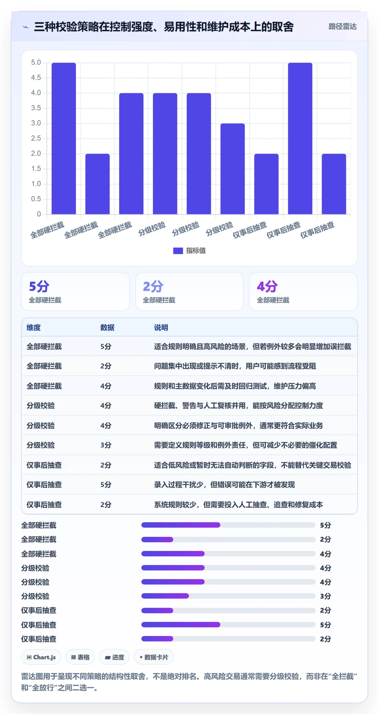Select the row about 硬拦截、警告与人工复核并用
379x714 pixels.
(x=189, y=405)
